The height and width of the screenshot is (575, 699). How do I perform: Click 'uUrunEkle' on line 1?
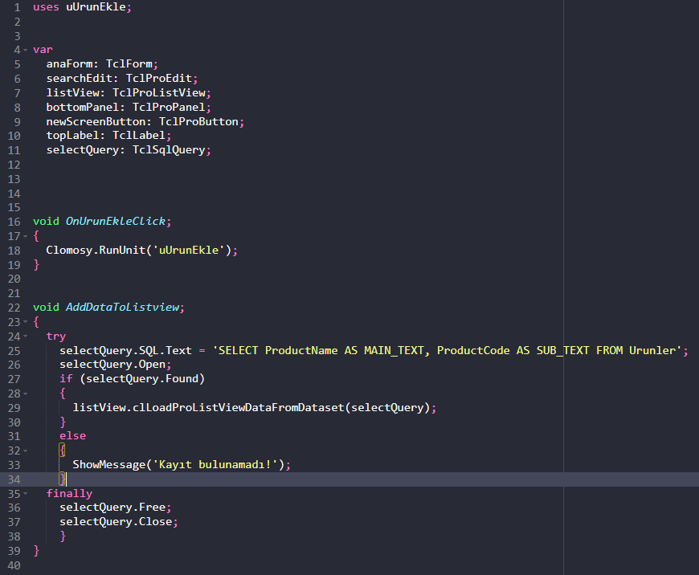(x=96, y=7)
